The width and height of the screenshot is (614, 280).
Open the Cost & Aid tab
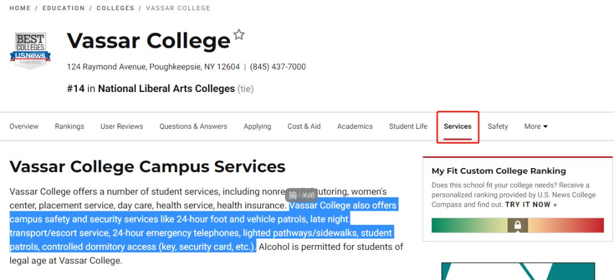(304, 126)
